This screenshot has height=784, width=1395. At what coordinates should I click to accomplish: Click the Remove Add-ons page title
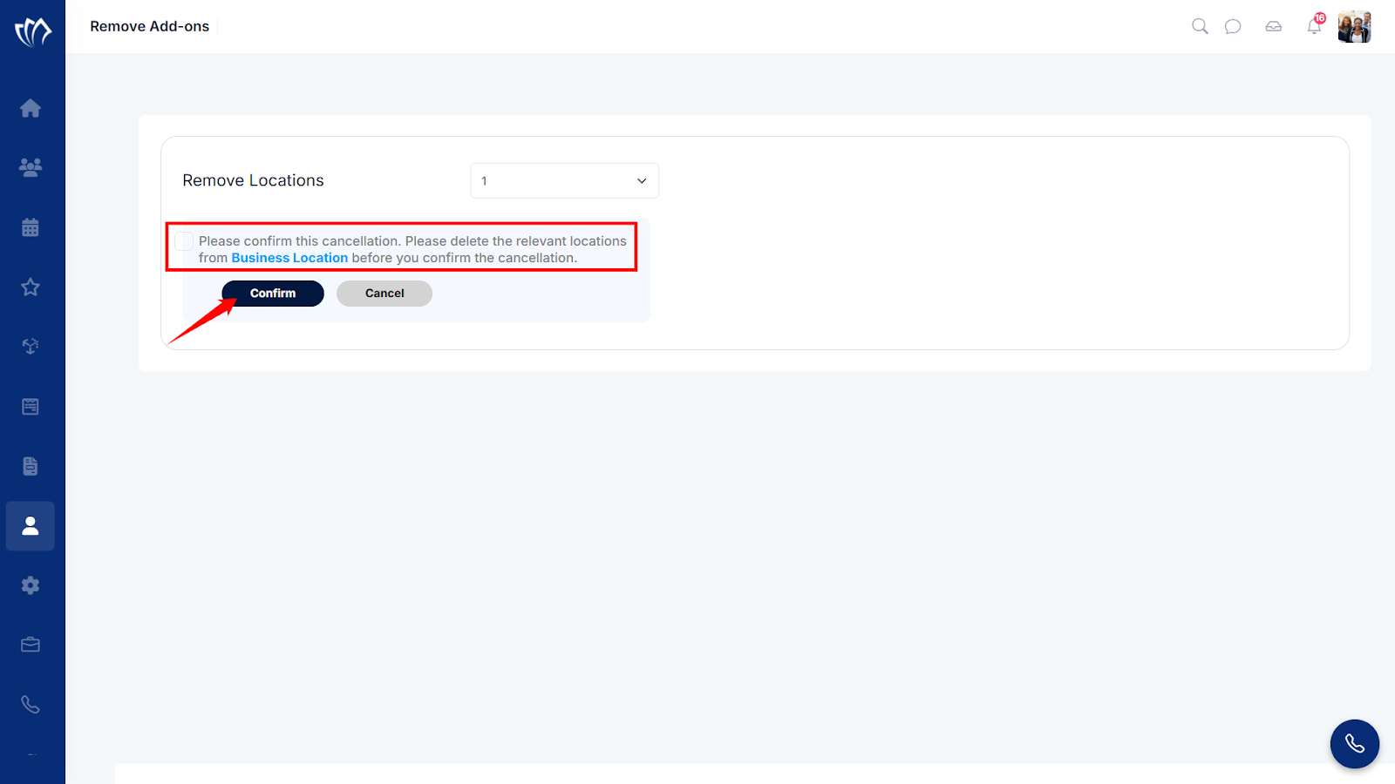(x=150, y=26)
